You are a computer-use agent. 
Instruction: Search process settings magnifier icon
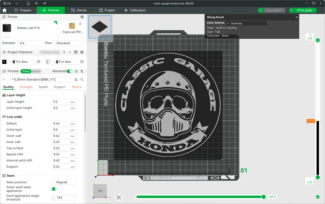point(82,80)
